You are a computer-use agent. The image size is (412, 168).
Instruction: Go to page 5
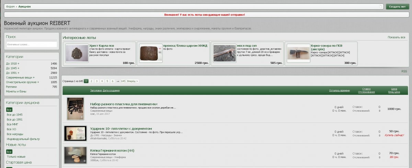(x=107, y=81)
